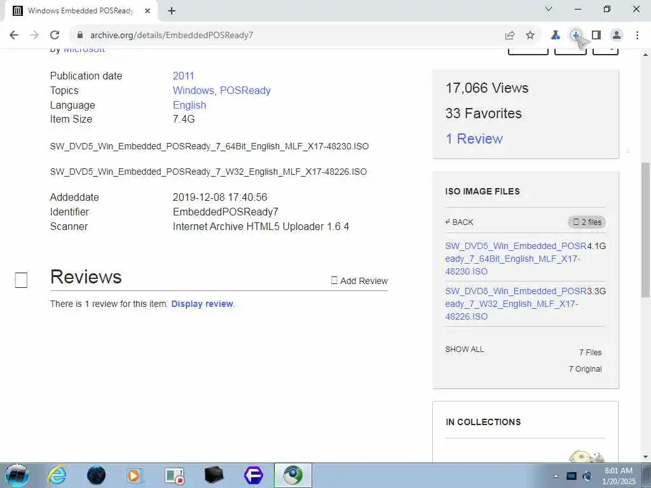Click the 33 Favorites text
Screen dimensions: 651x488
[x=483, y=113]
